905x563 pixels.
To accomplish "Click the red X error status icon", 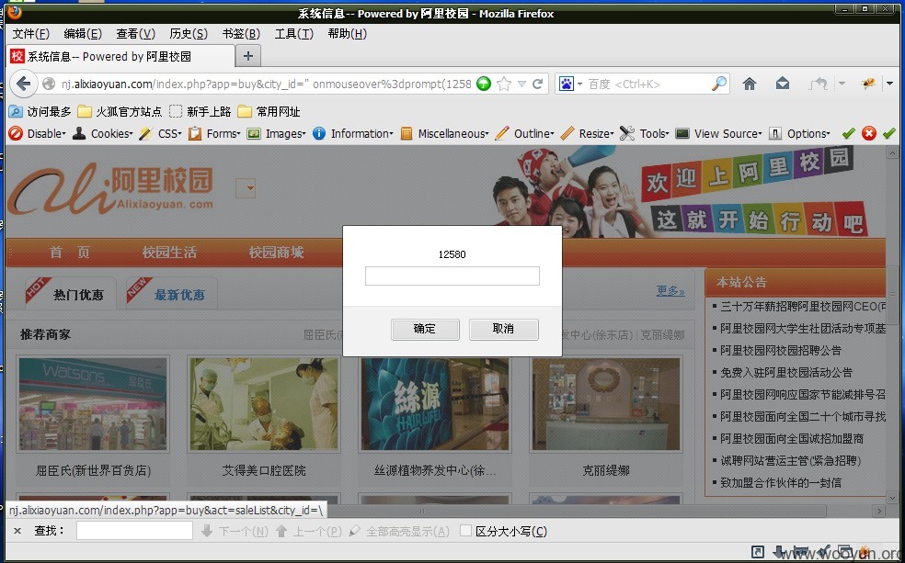I will [868, 134].
